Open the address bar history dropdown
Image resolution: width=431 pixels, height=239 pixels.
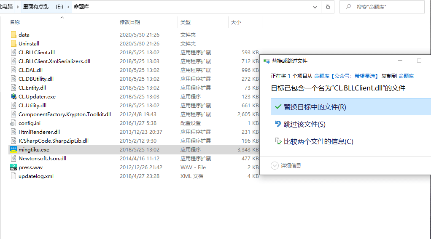(315, 7)
